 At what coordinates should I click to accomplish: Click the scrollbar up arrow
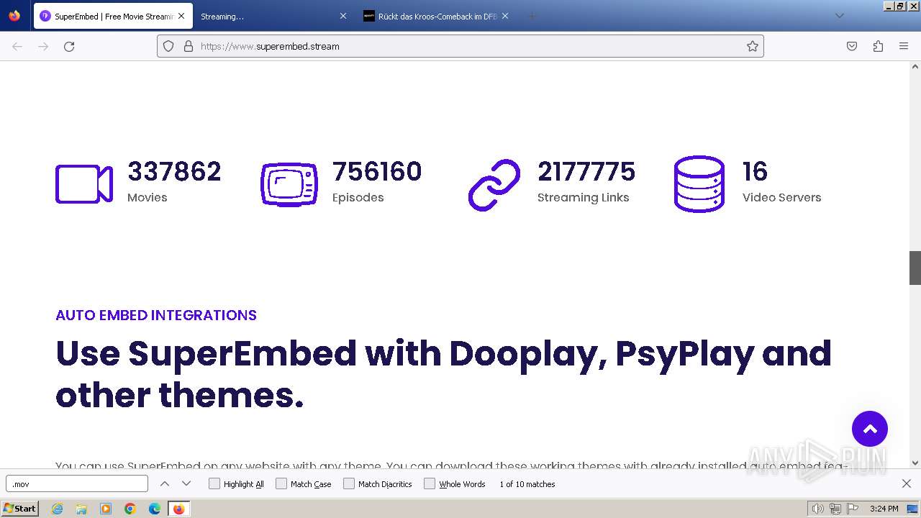tap(915, 66)
